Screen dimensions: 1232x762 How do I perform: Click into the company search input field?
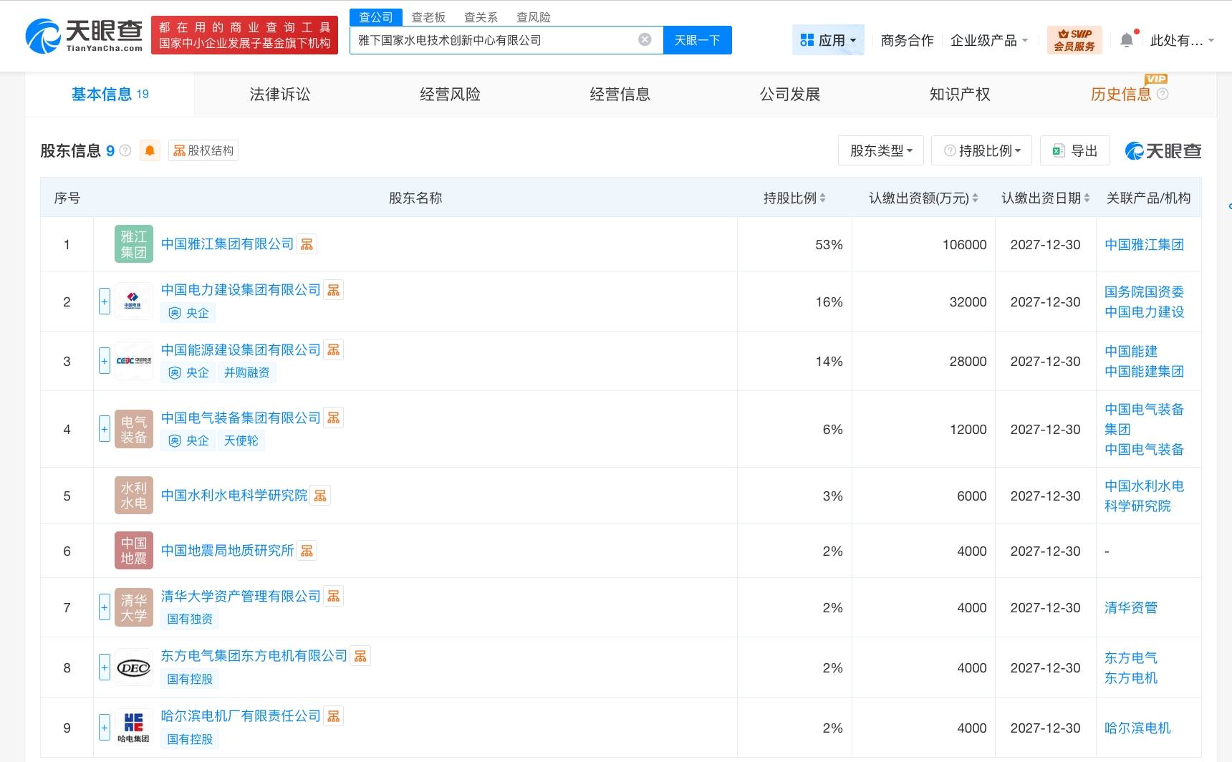tap(494, 40)
